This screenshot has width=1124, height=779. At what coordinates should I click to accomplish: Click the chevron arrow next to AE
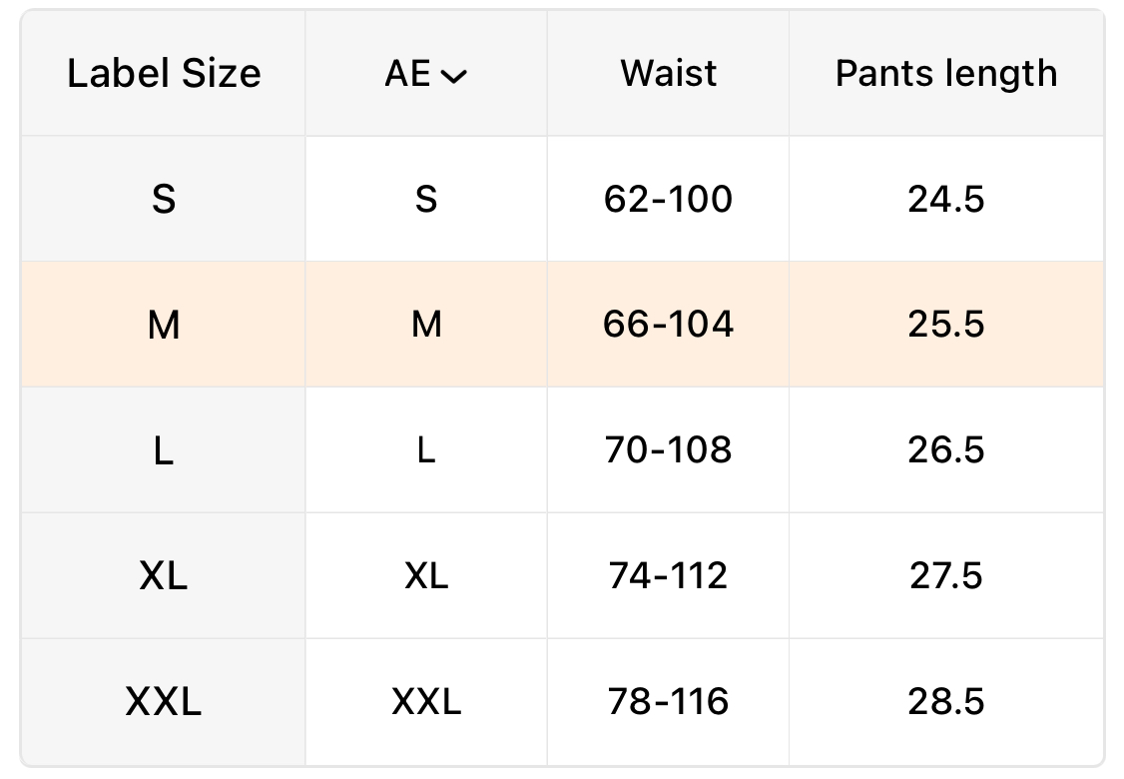coord(453,77)
